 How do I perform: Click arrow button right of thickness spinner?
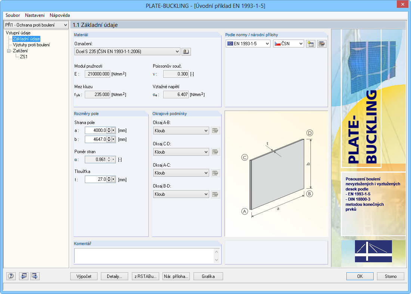(x=114, y=179)
